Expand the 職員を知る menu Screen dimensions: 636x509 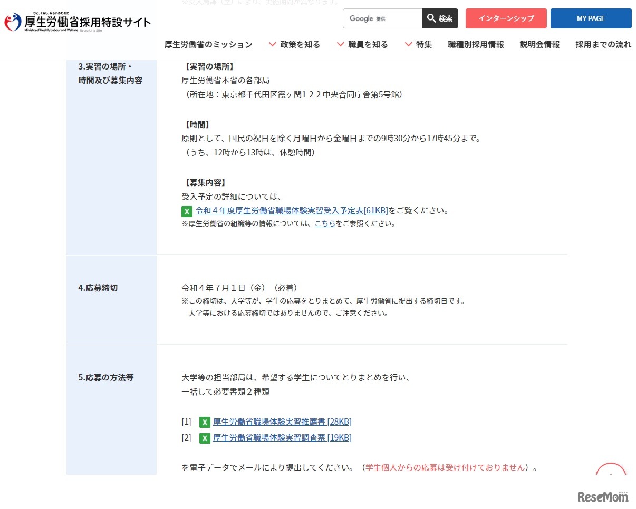point(362,45)
